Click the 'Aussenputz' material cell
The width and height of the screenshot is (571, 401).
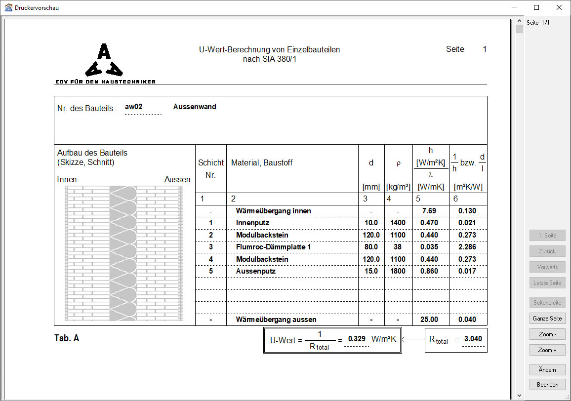pyautogui.click(x=256, y=271)
